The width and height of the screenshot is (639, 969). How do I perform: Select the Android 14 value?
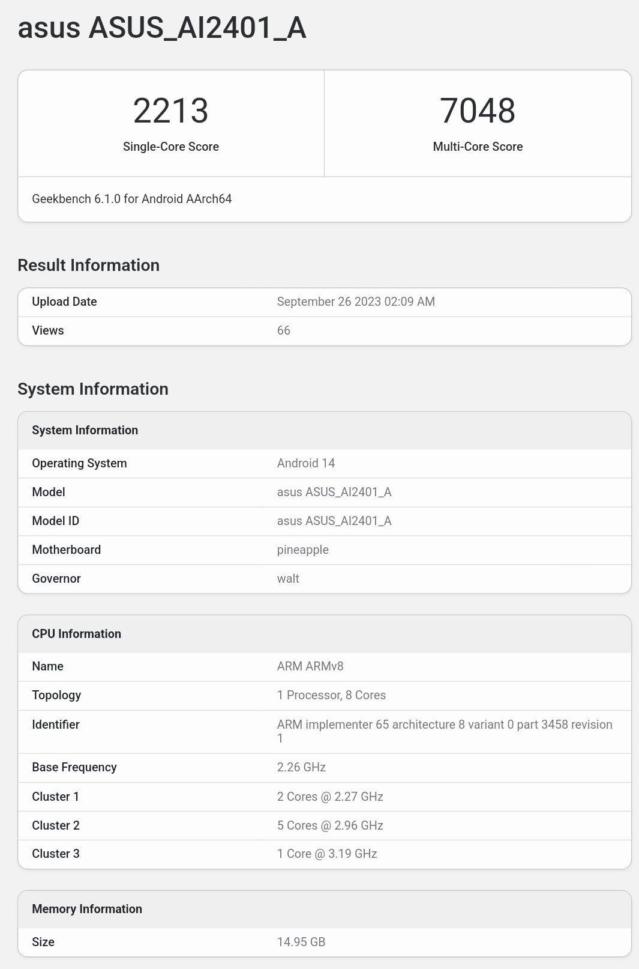coord(306,463)
